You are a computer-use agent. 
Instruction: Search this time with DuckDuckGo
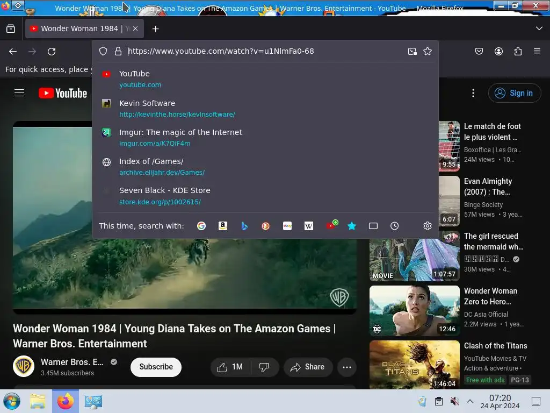[265, 226]
